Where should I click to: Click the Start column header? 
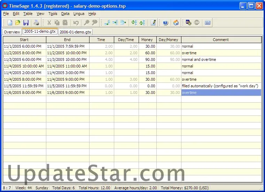pos(24,40)
